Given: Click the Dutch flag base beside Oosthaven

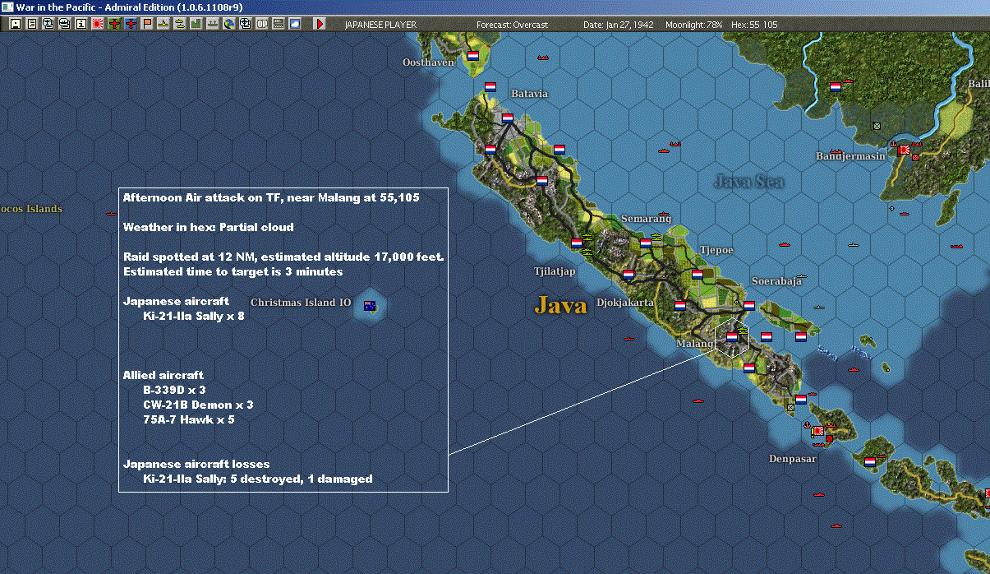Looking at the screenshot, I should click(x=473, y=56).
